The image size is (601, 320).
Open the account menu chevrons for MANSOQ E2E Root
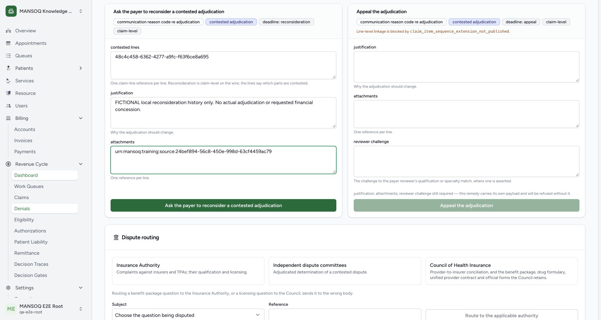(81, 309)
